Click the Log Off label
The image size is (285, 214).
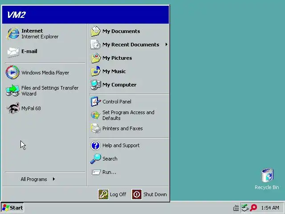pos(118,194)
